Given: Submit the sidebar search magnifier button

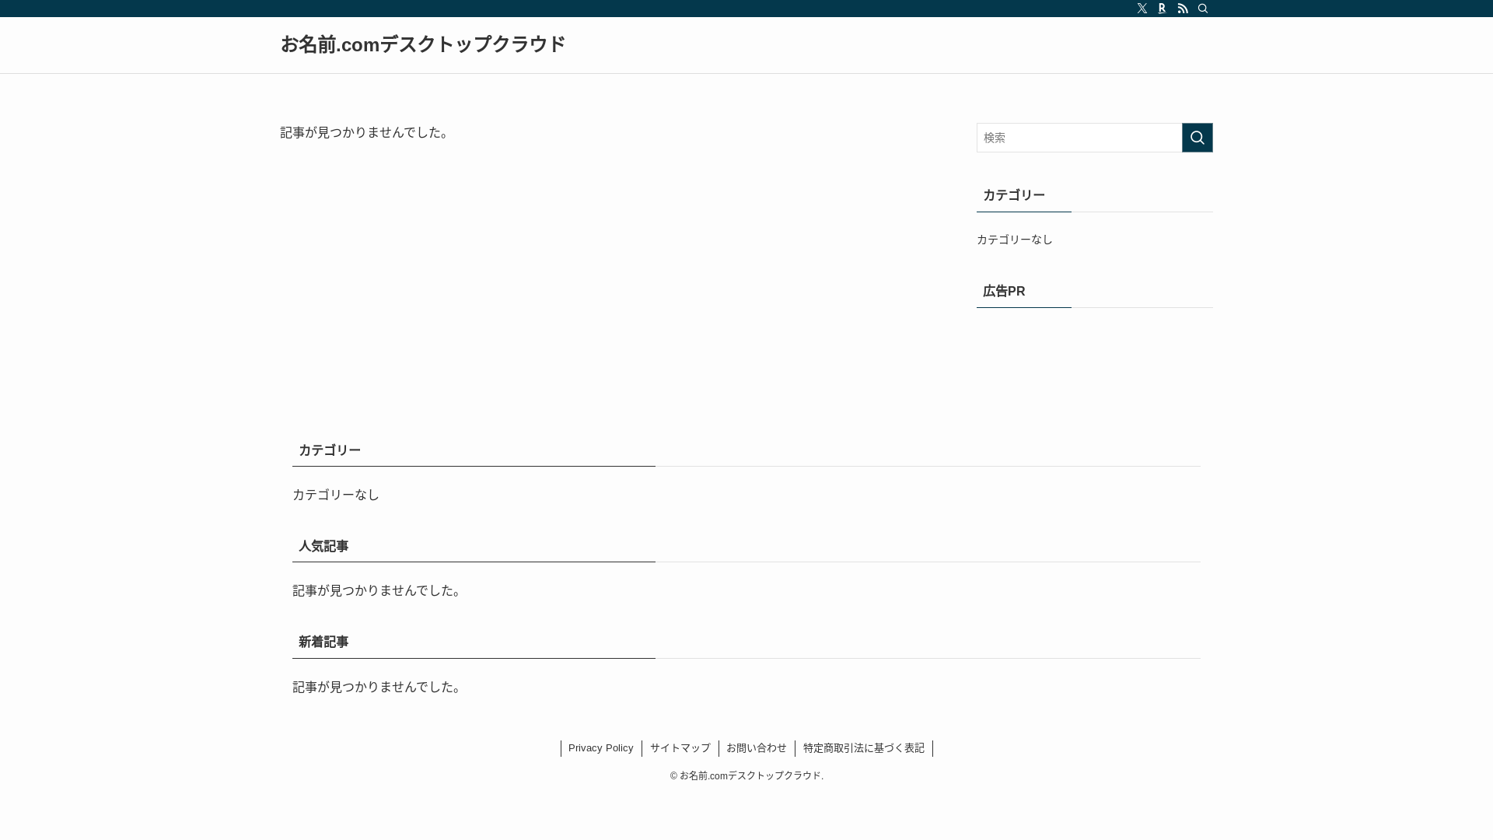Looking at the screenshot, I should [x=1198, y=138].
